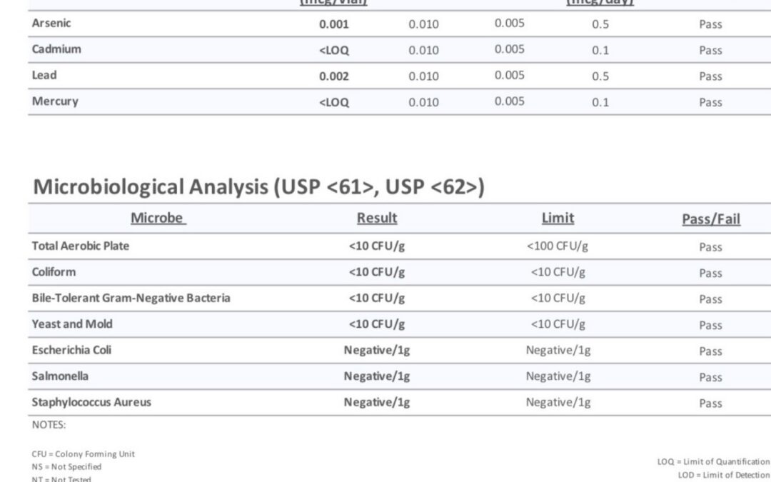
Task: Click the Mercury row label
Action: coord(55,101)
